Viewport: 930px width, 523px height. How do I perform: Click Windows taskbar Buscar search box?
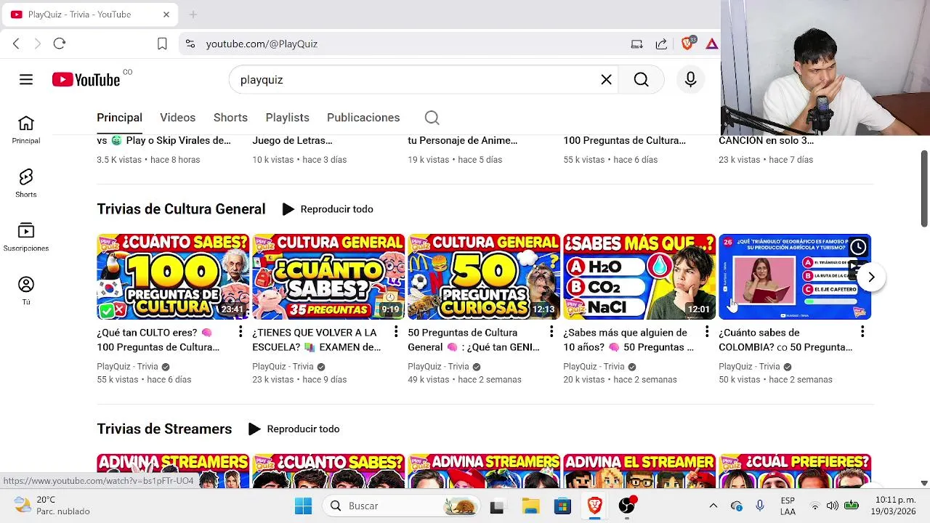pyautogui.click(x=402, y=506)
